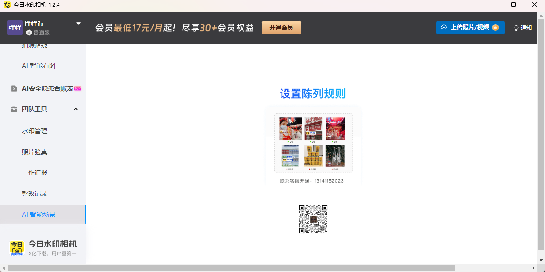Click the scroll-left arrow of horizontal scrollbar
This screenshot has width=545, height=272.
point(3,268)
